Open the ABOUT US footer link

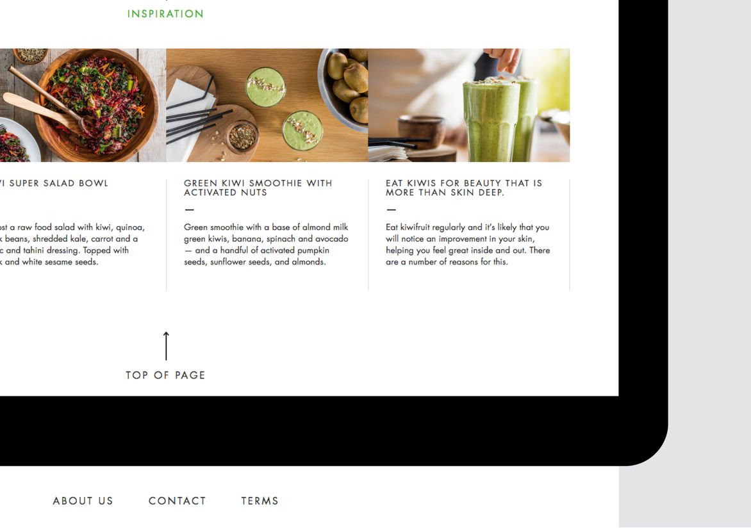[83, 501]
